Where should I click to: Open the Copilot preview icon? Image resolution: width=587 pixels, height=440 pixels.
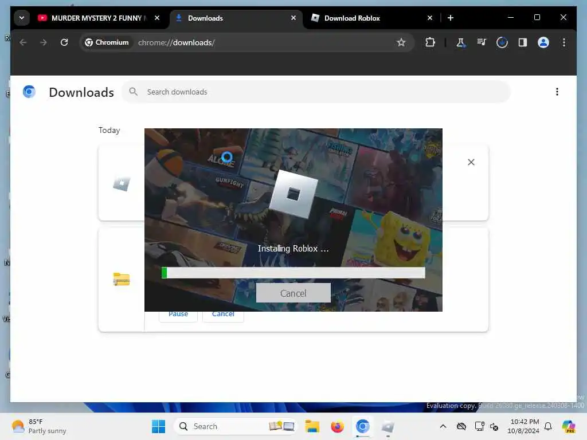point(569,426)
